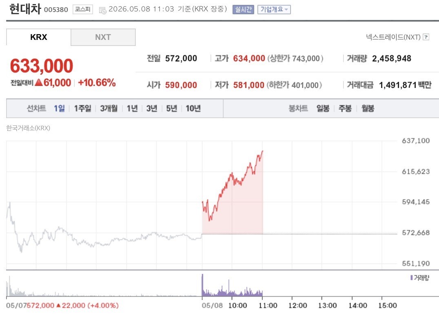
Task: Open the 기업개요 dropdown
Action: coord(274,9)
